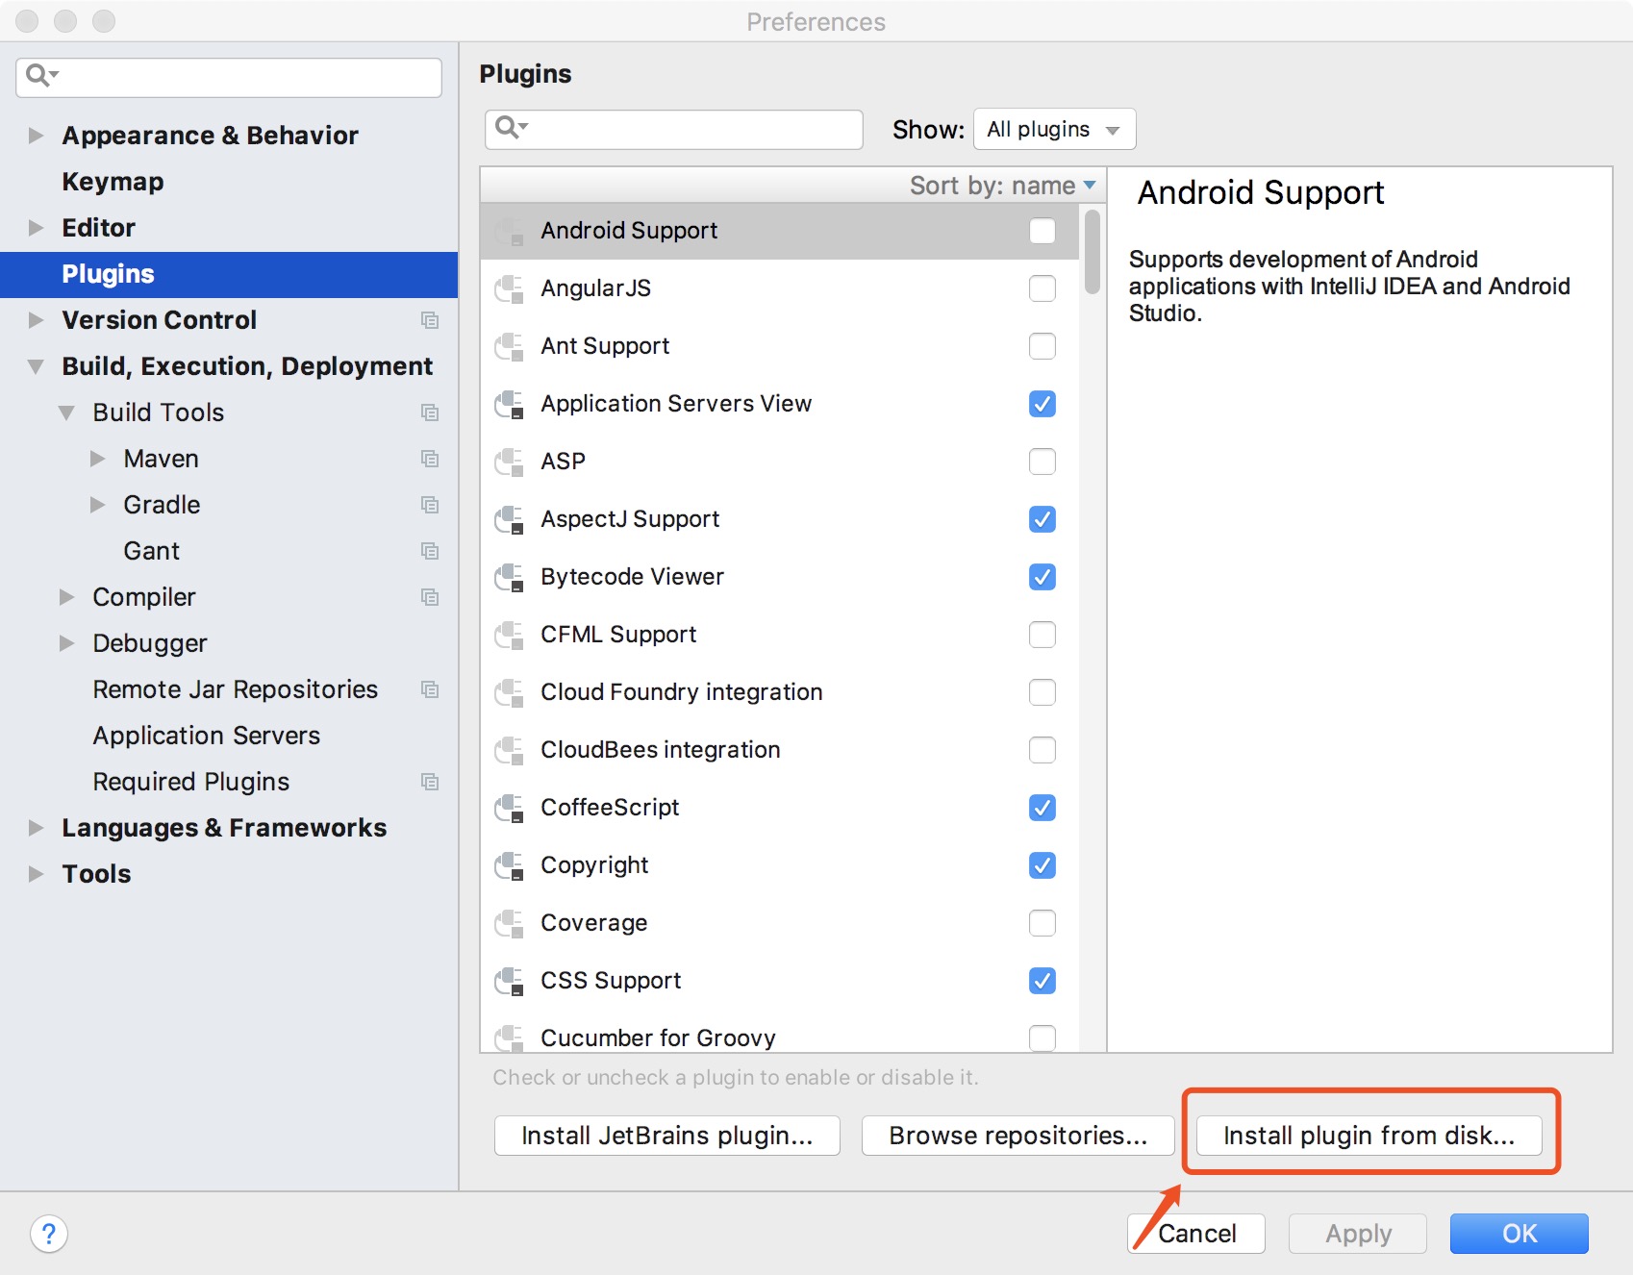Click the CloudBees integration plugin icon
Image resolution: width=1633 pixels, height=1275 pixels.
[x=509, y=750]
